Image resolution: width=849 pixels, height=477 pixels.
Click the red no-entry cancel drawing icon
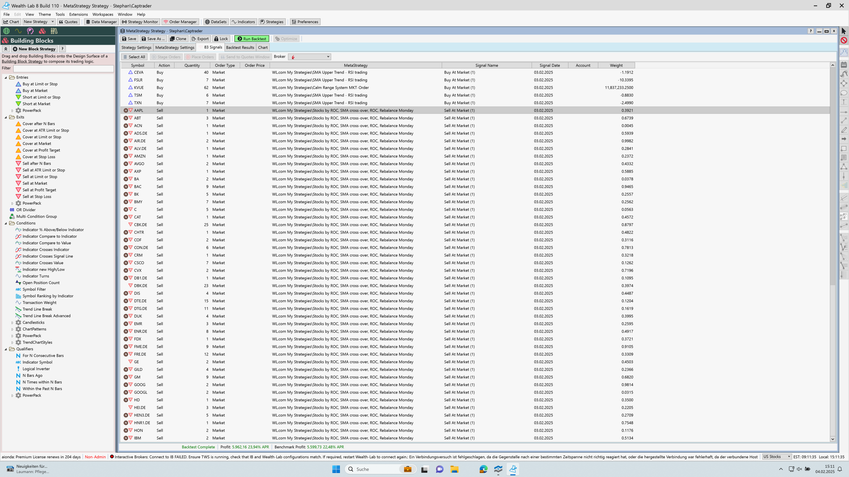[844, 40]
